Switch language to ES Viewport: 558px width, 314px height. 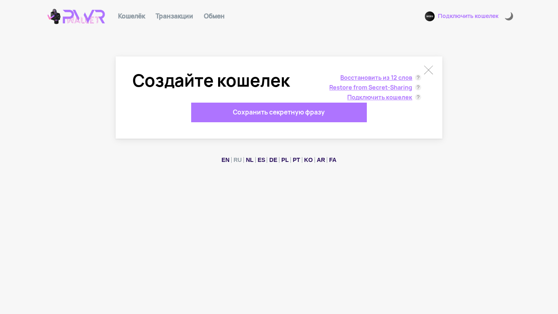[x=261, y=160]
